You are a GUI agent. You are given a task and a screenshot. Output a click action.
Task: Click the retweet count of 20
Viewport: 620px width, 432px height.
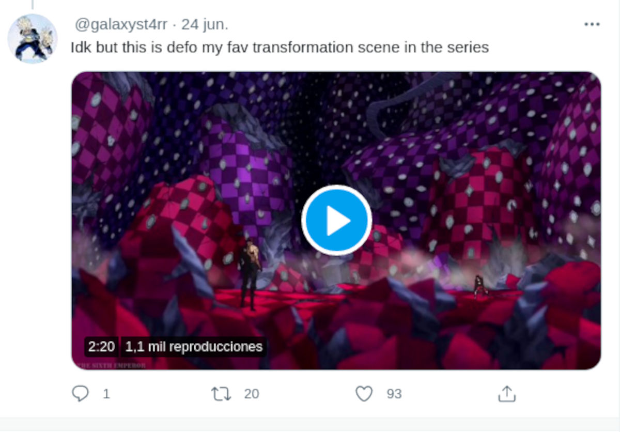tap(251, 394)
